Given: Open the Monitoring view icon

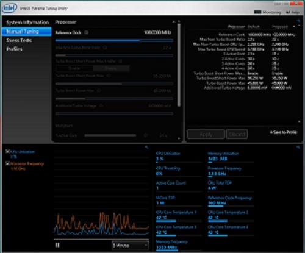Looking at the screenshot, I should (x=257, y=12).
